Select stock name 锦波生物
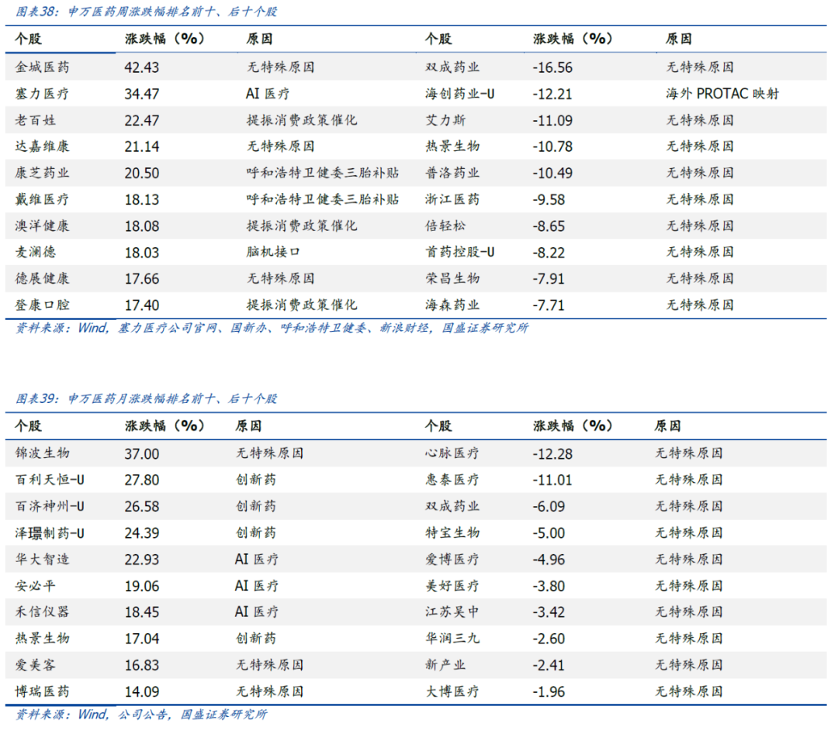The image size is (838, 734). pos(42,453)
